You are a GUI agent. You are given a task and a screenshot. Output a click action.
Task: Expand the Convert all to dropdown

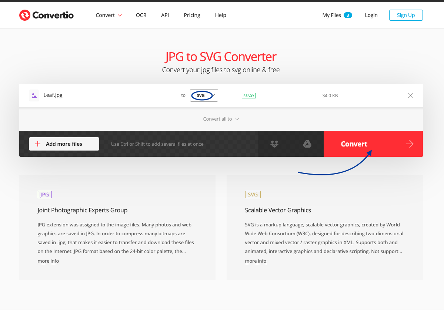[221, 119]
